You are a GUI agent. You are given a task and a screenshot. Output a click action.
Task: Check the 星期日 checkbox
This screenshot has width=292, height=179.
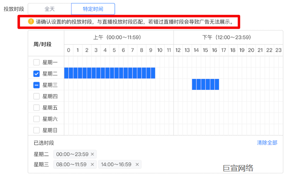pos(36,130)
